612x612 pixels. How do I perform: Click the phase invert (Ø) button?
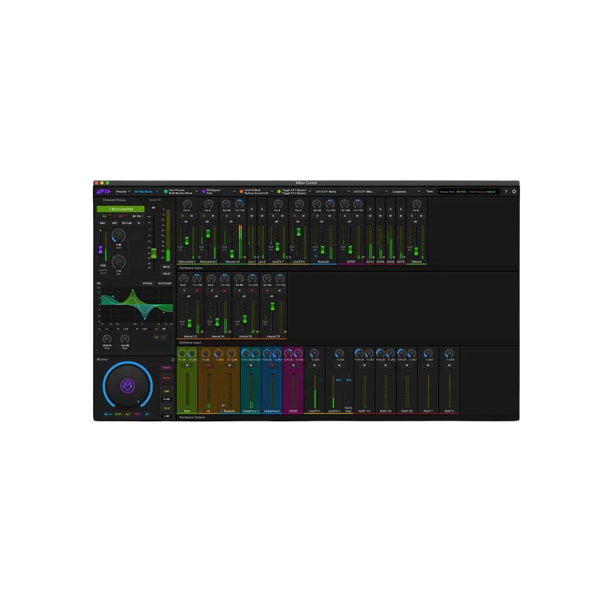pyautogui.click(x=138, y=223)
